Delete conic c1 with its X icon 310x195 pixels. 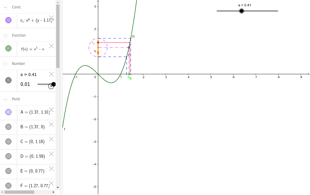[51, 18]
